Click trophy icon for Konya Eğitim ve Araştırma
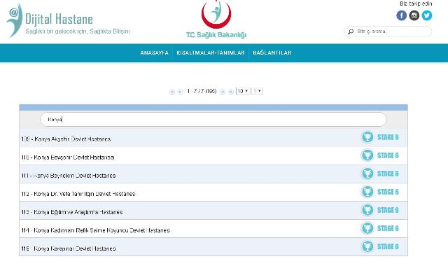This screenshot has height=266, width=448. pos(367,210)
